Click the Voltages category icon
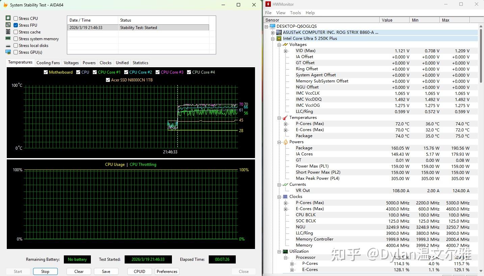Screen dimensions: 484x276 tap(285, 45)
